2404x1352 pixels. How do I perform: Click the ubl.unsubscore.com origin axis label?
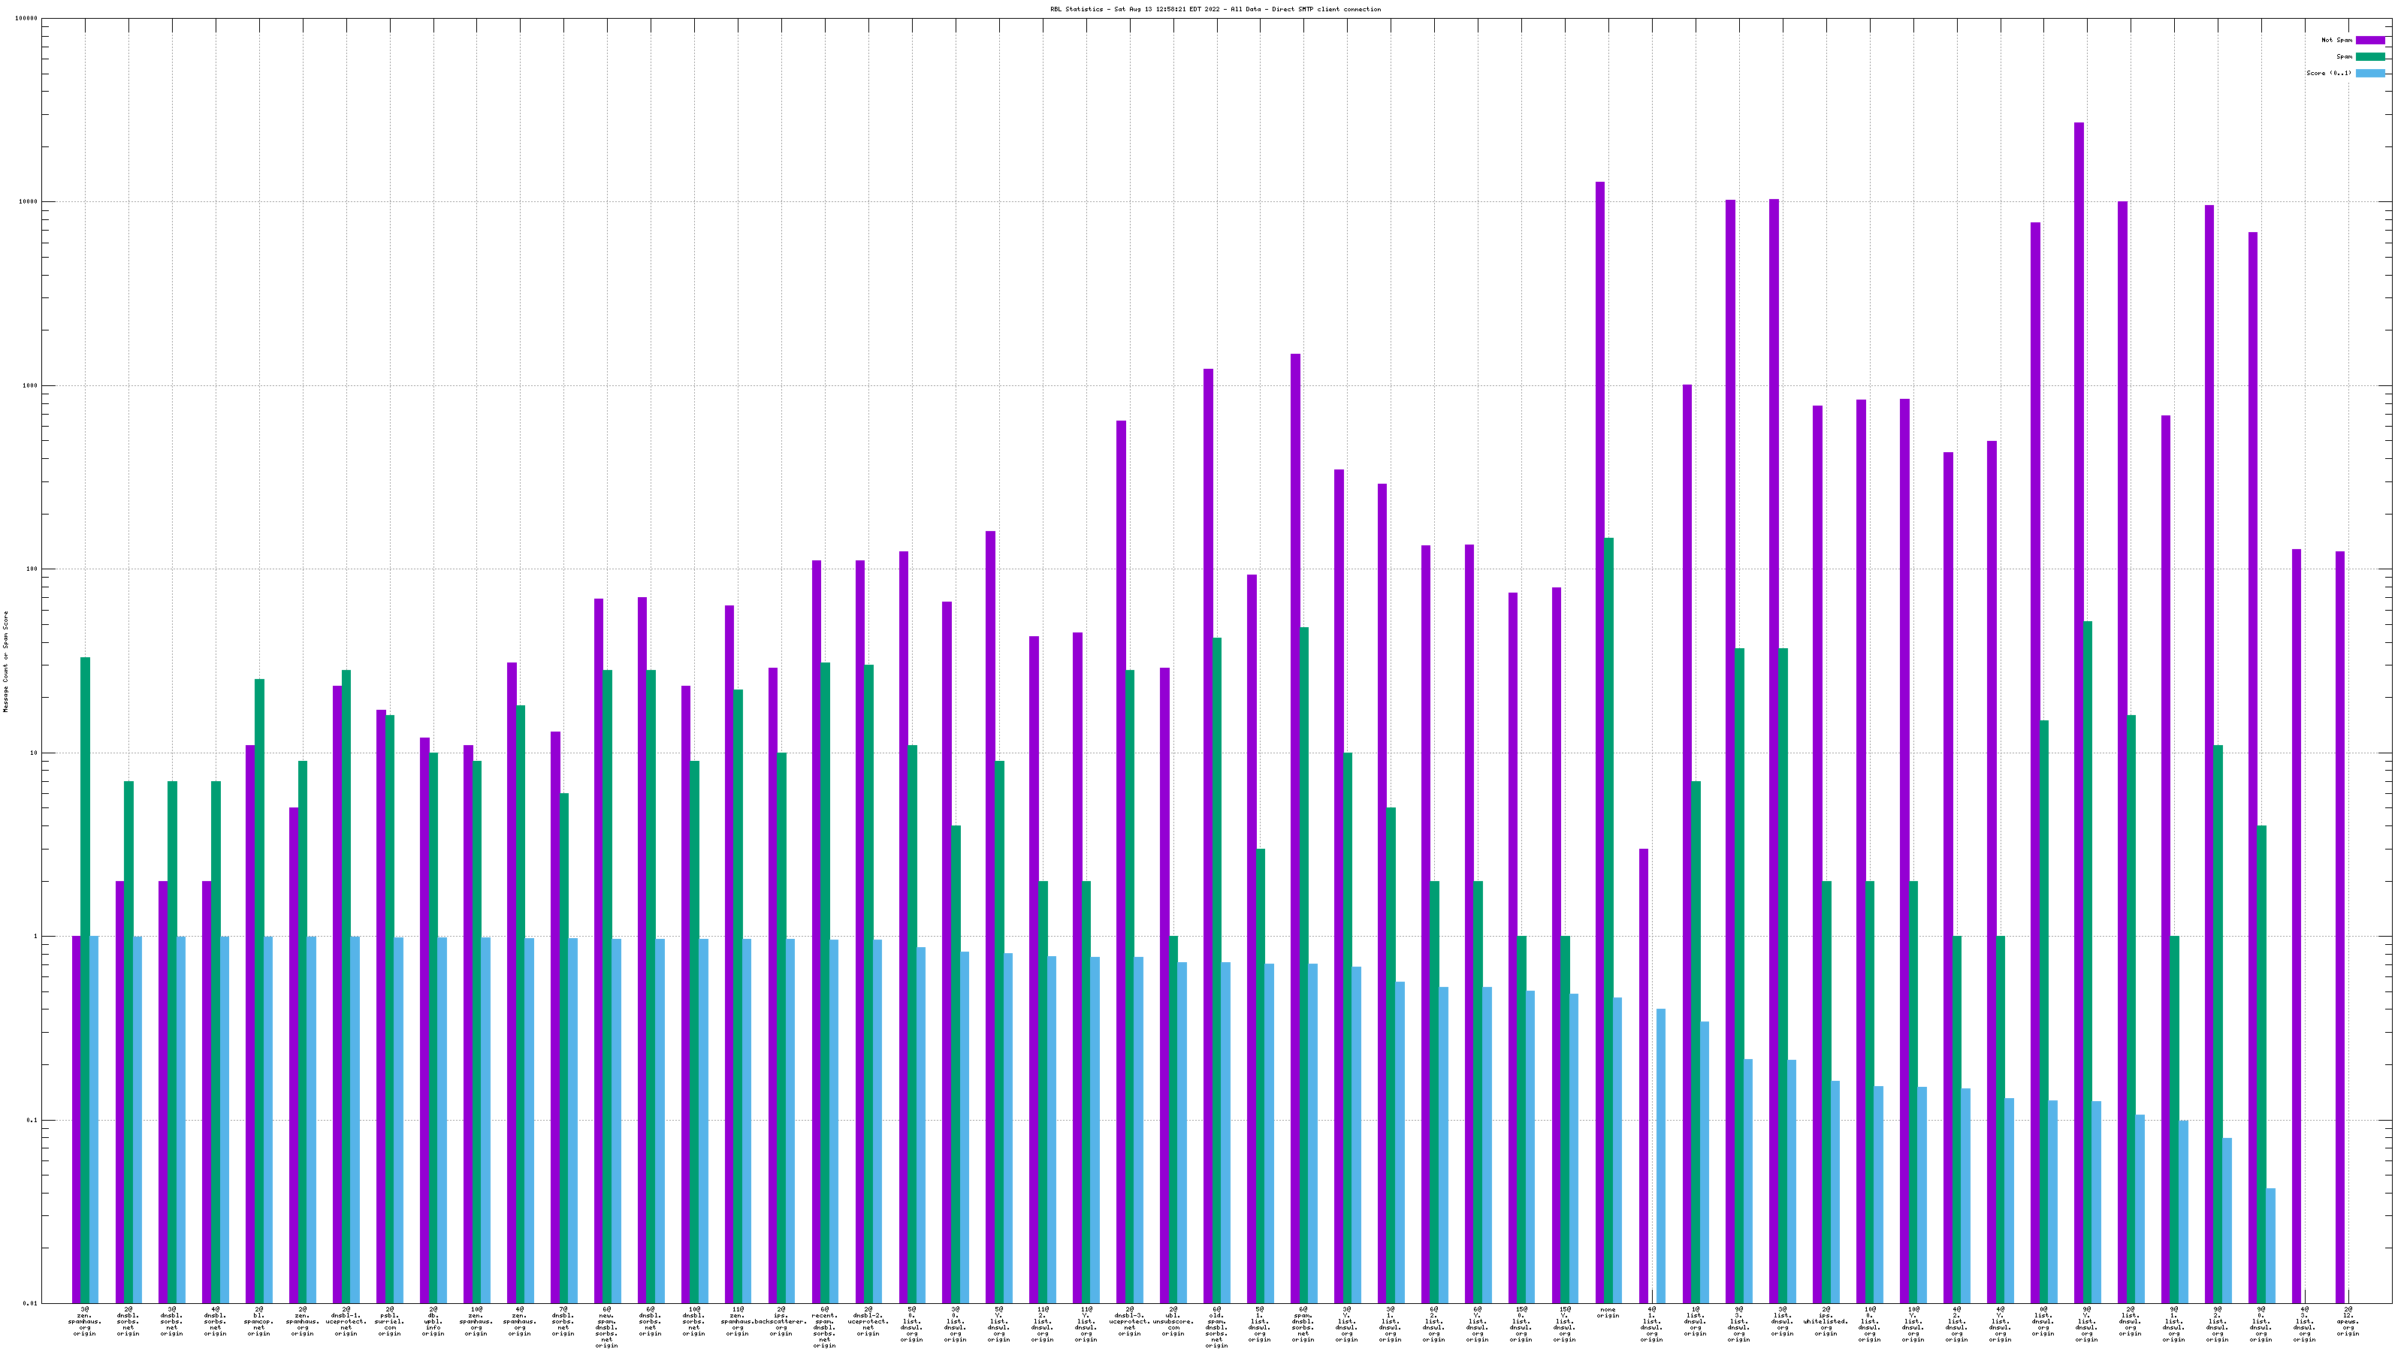pyautogui.click(x=1173, y=1321)
